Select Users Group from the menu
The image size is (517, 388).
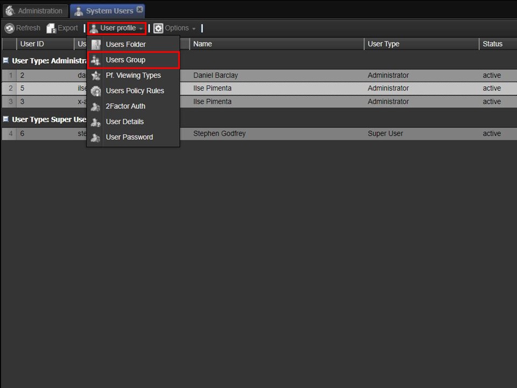(125, 60)
